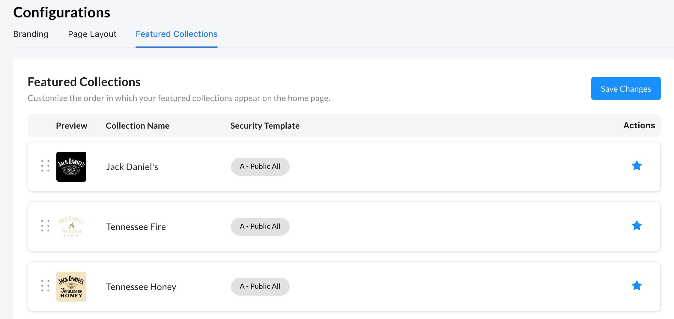Toggle the featured star for Tennessee Honey
674x319 pixels.
637,286
